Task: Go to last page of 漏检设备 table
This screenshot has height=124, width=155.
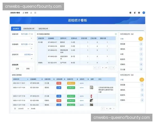Action: coord(113,68)
